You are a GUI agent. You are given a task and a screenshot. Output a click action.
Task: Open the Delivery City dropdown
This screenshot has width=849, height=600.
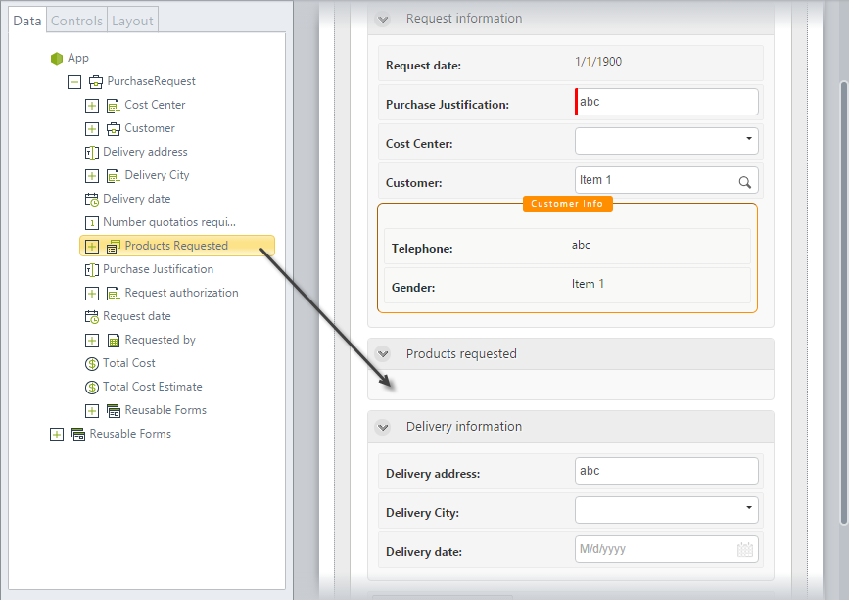point(667,510)
